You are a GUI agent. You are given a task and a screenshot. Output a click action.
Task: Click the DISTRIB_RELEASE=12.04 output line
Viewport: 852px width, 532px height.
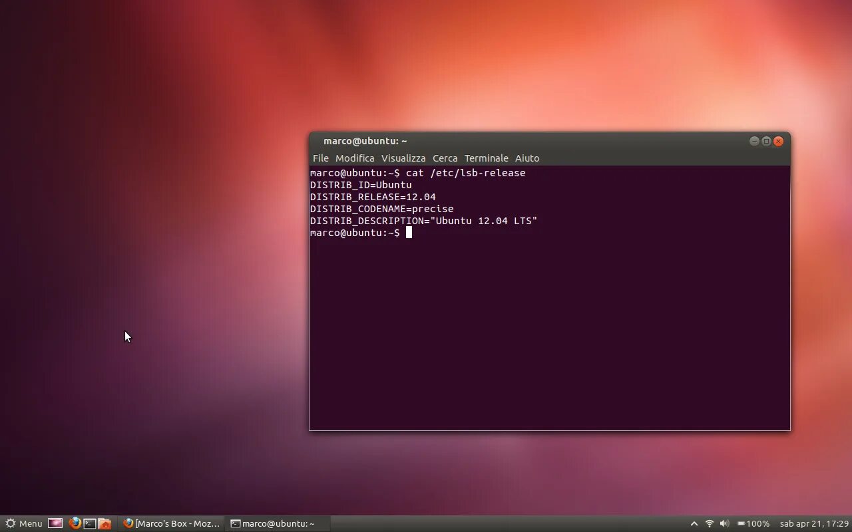coord(373,197)
